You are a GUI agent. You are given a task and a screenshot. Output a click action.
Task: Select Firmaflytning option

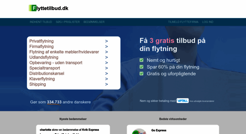41,47
